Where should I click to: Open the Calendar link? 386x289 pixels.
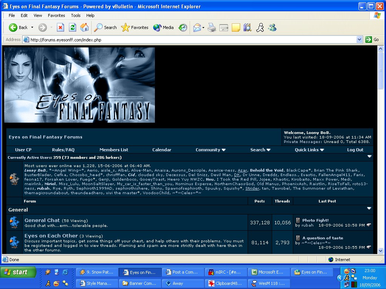161,150
